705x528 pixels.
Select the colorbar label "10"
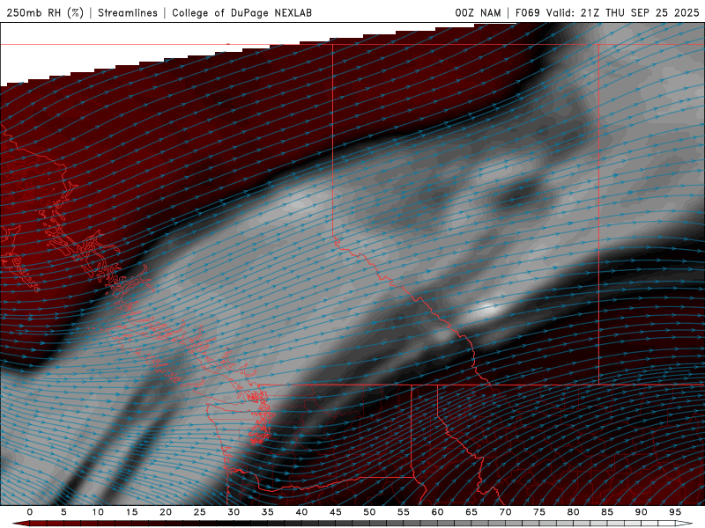tap(98, 512)
